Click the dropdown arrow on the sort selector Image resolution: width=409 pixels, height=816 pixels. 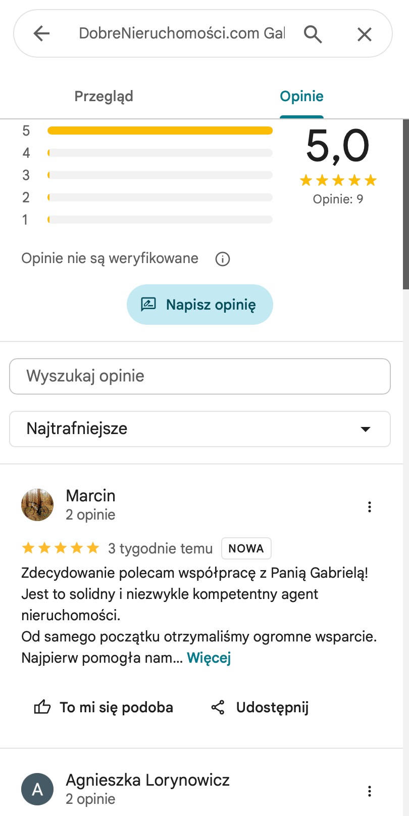pos(365,428)
